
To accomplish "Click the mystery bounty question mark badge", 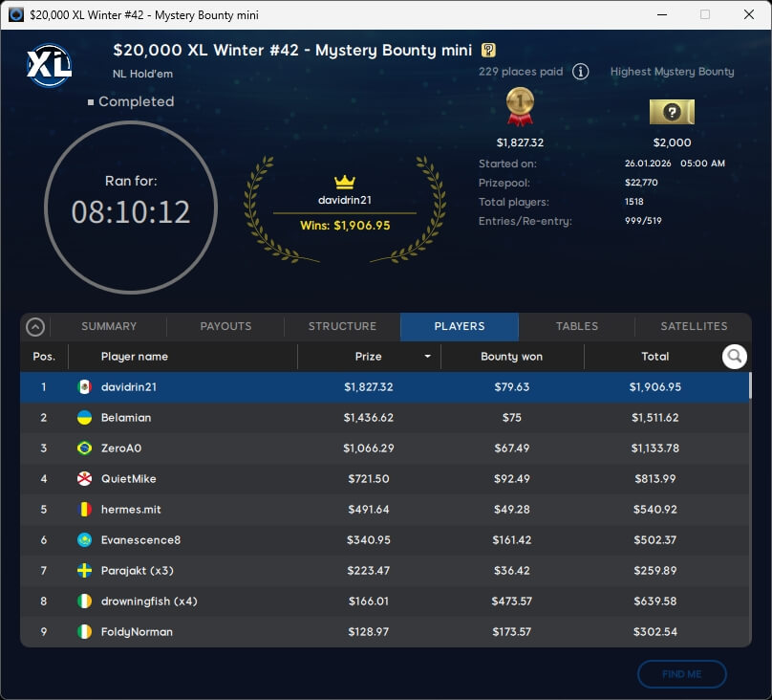I will tap(488, 51).
